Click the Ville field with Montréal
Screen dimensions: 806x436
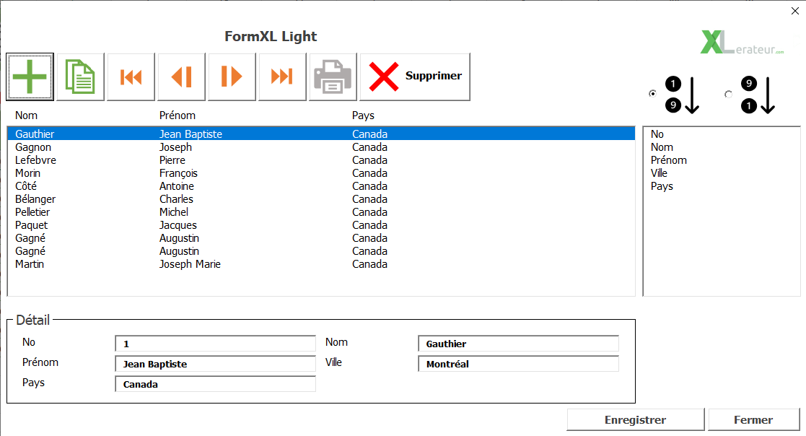tap(518, 364)
